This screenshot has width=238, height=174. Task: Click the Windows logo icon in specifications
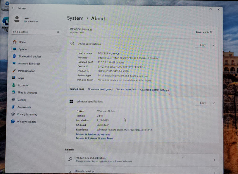tap(71, 101)
